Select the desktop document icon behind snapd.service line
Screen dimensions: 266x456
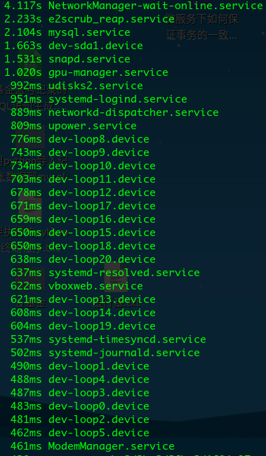[30, 63]
